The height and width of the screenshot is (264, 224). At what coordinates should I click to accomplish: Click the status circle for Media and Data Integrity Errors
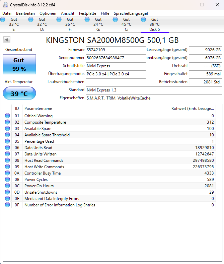(x=7, y=199)
